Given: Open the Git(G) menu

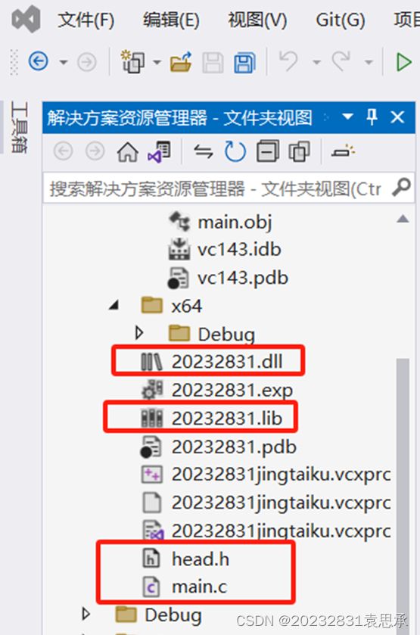Looking at the screenshot, I should (341, 20).
